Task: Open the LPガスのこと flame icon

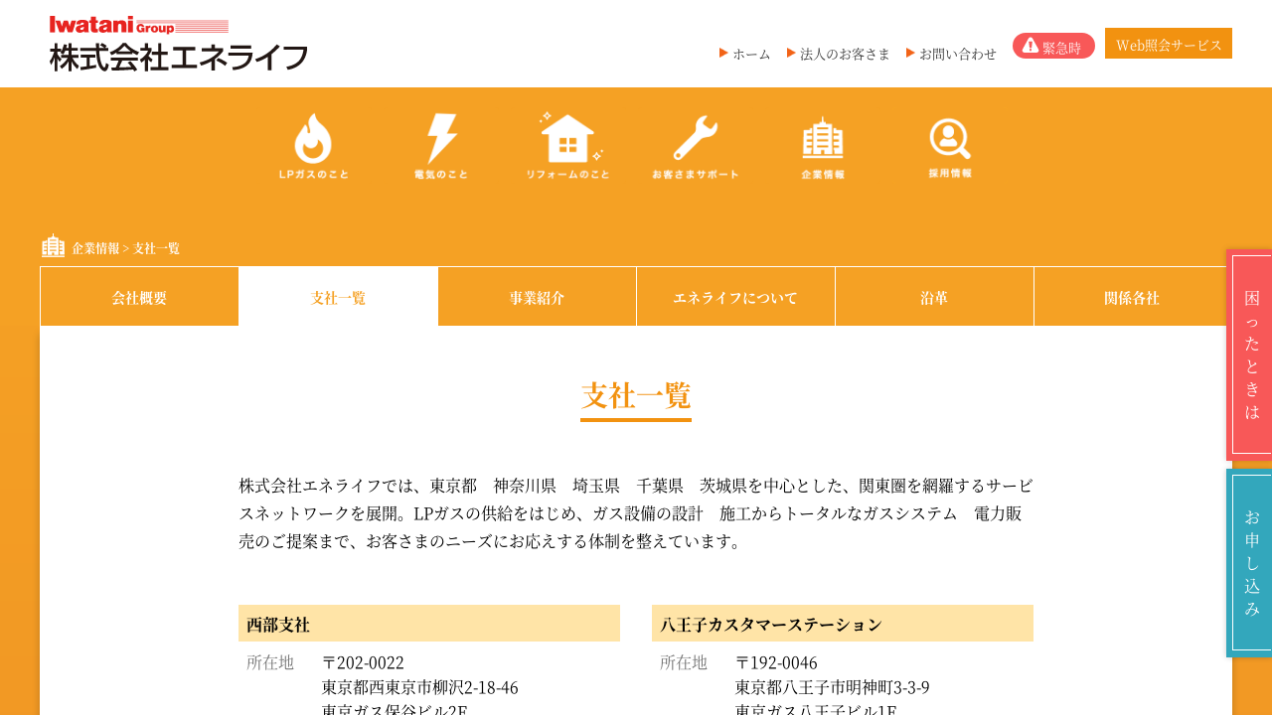Action: (313, 146)
